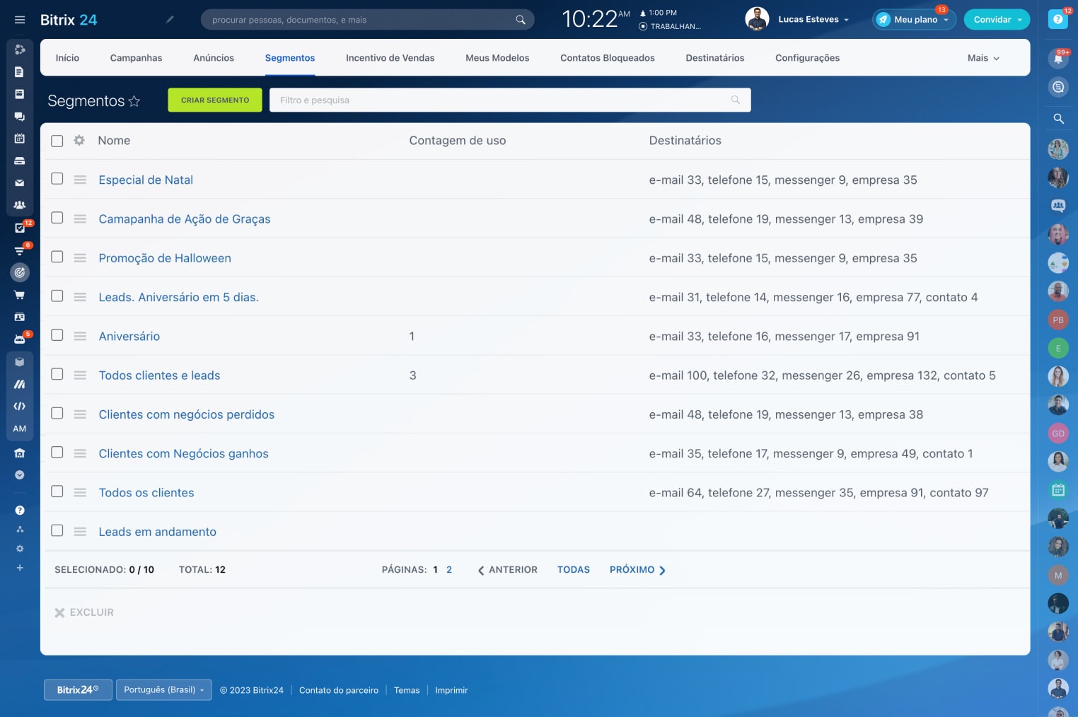Tick the checkbox for Todos os clientes
Image resolution: width=1078 pixels, height=717 pixels.
(x=57, y=491)
